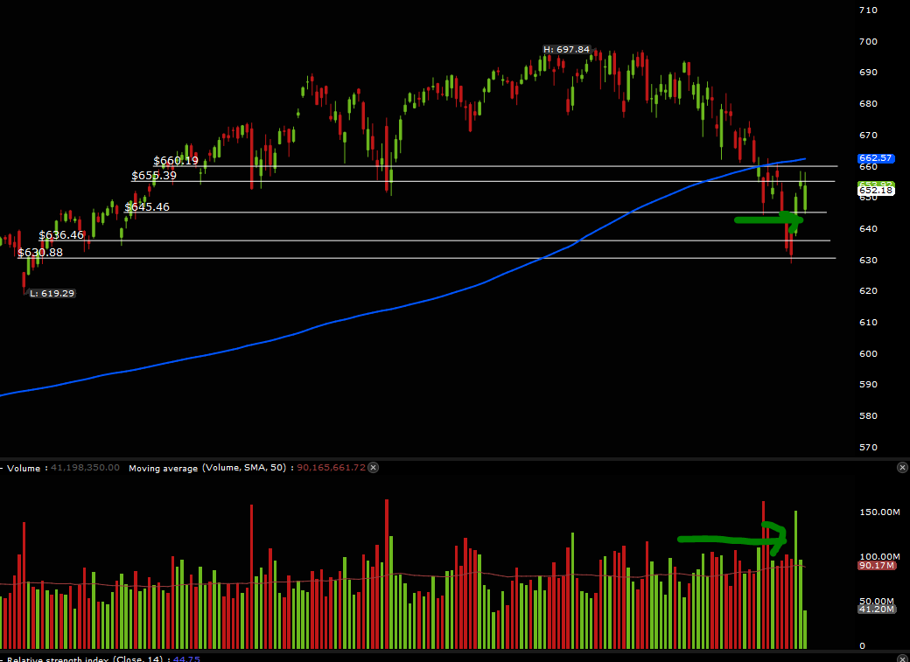The image size is (910, 662).
Task: Click the 590 price axis label
Action: pyautogui.click(x=868, y=385)
